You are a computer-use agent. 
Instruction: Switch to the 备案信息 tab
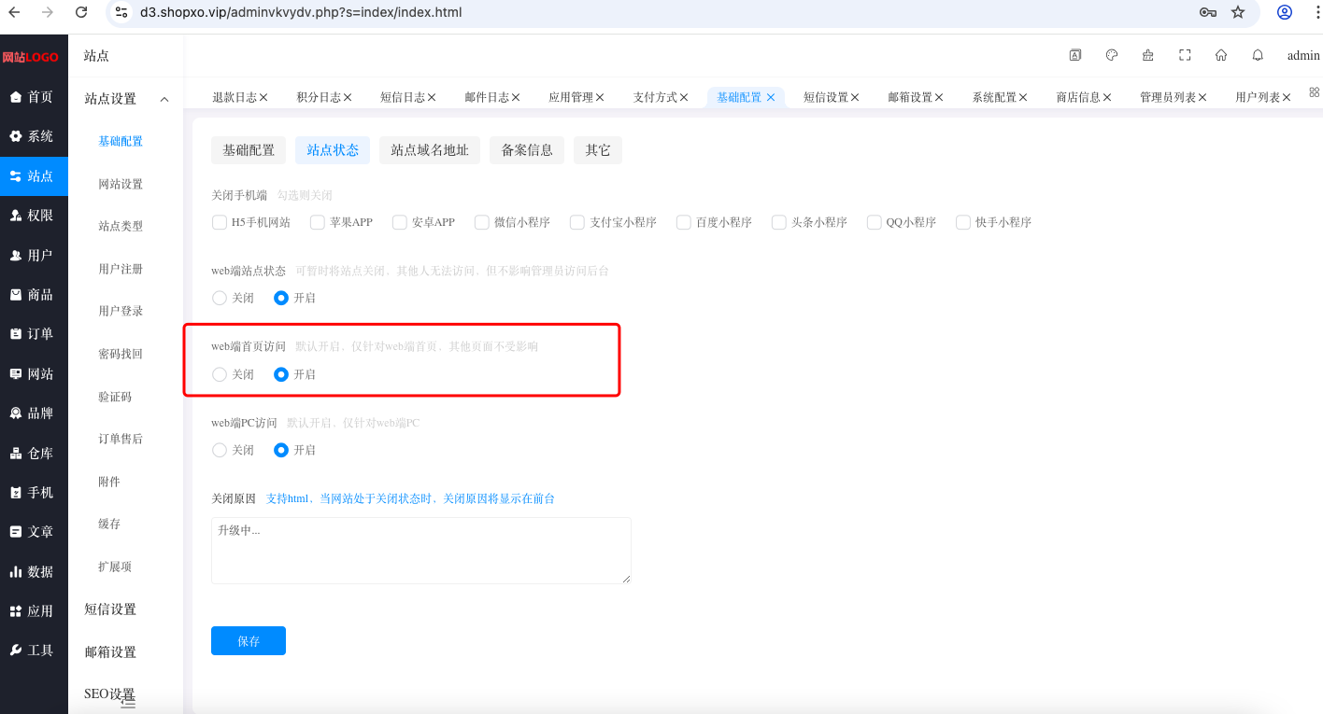pyautogui.click(x=527, y=150)
